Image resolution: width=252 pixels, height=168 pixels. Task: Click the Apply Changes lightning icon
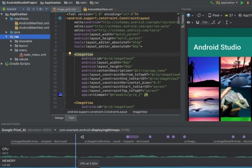[248, 3]
